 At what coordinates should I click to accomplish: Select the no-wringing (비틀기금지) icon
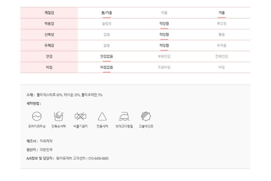pyautogui.click(x=81, y=116)
